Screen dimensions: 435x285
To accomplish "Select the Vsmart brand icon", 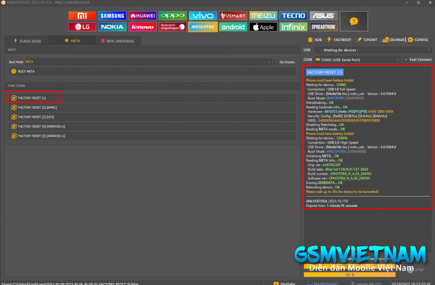I will click(x=233, y=16).
